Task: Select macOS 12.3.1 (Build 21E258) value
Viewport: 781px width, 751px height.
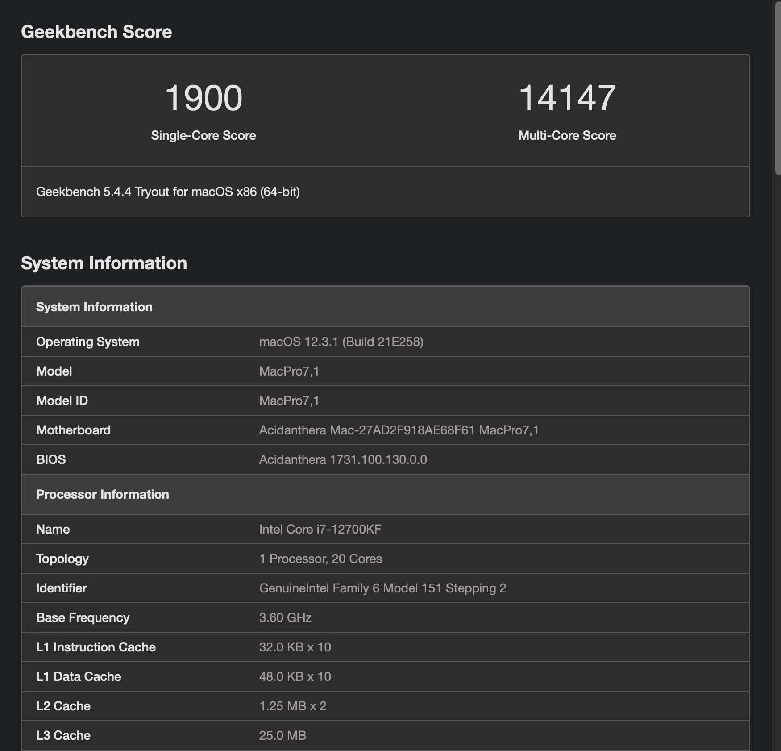Action: point(341,342)
